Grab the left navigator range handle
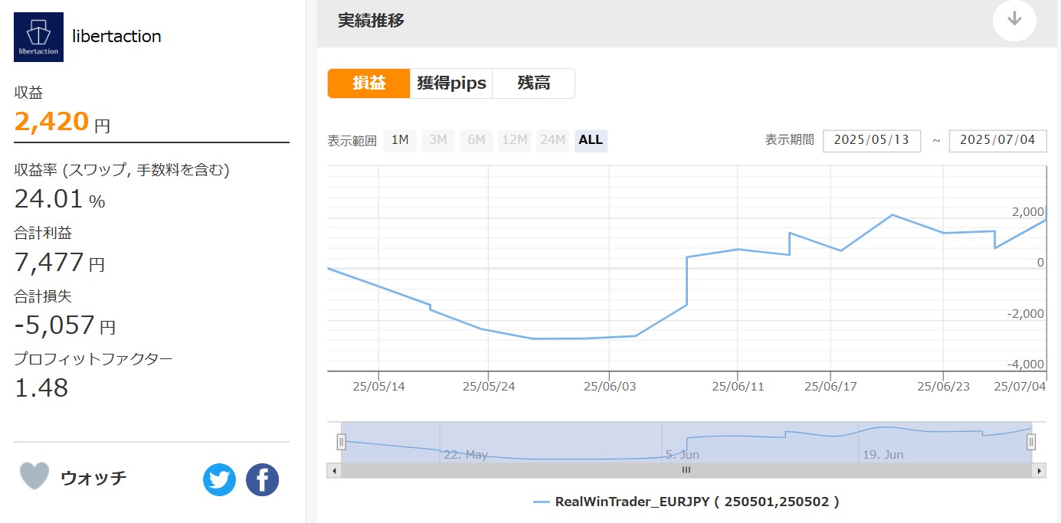The width and height of the screenshot is (1061, 523). tap(342, 442)
